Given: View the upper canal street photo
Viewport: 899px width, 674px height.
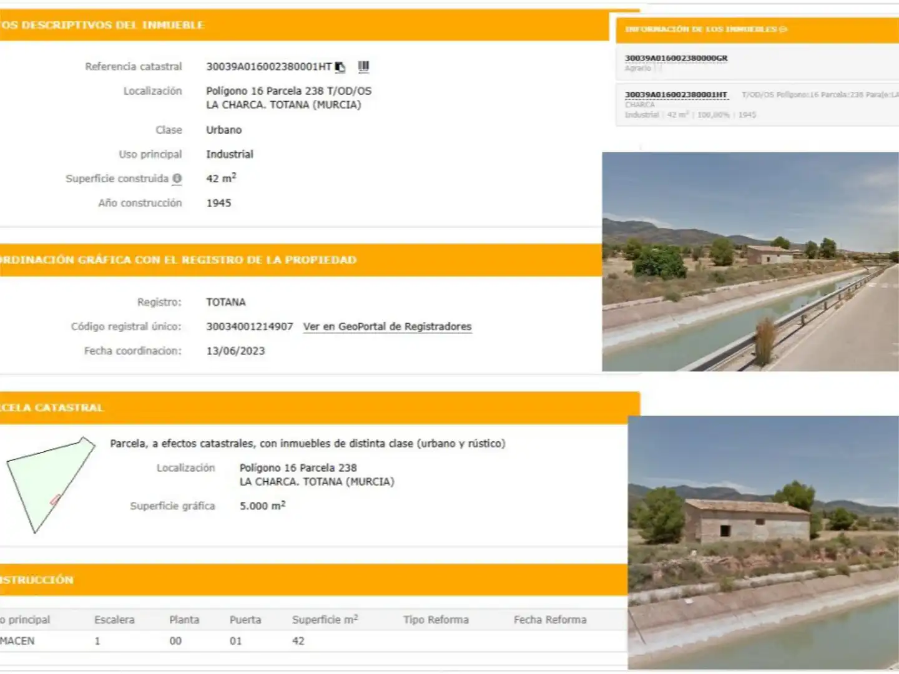Looking at the screenshot, I should [x=750, y=261].
